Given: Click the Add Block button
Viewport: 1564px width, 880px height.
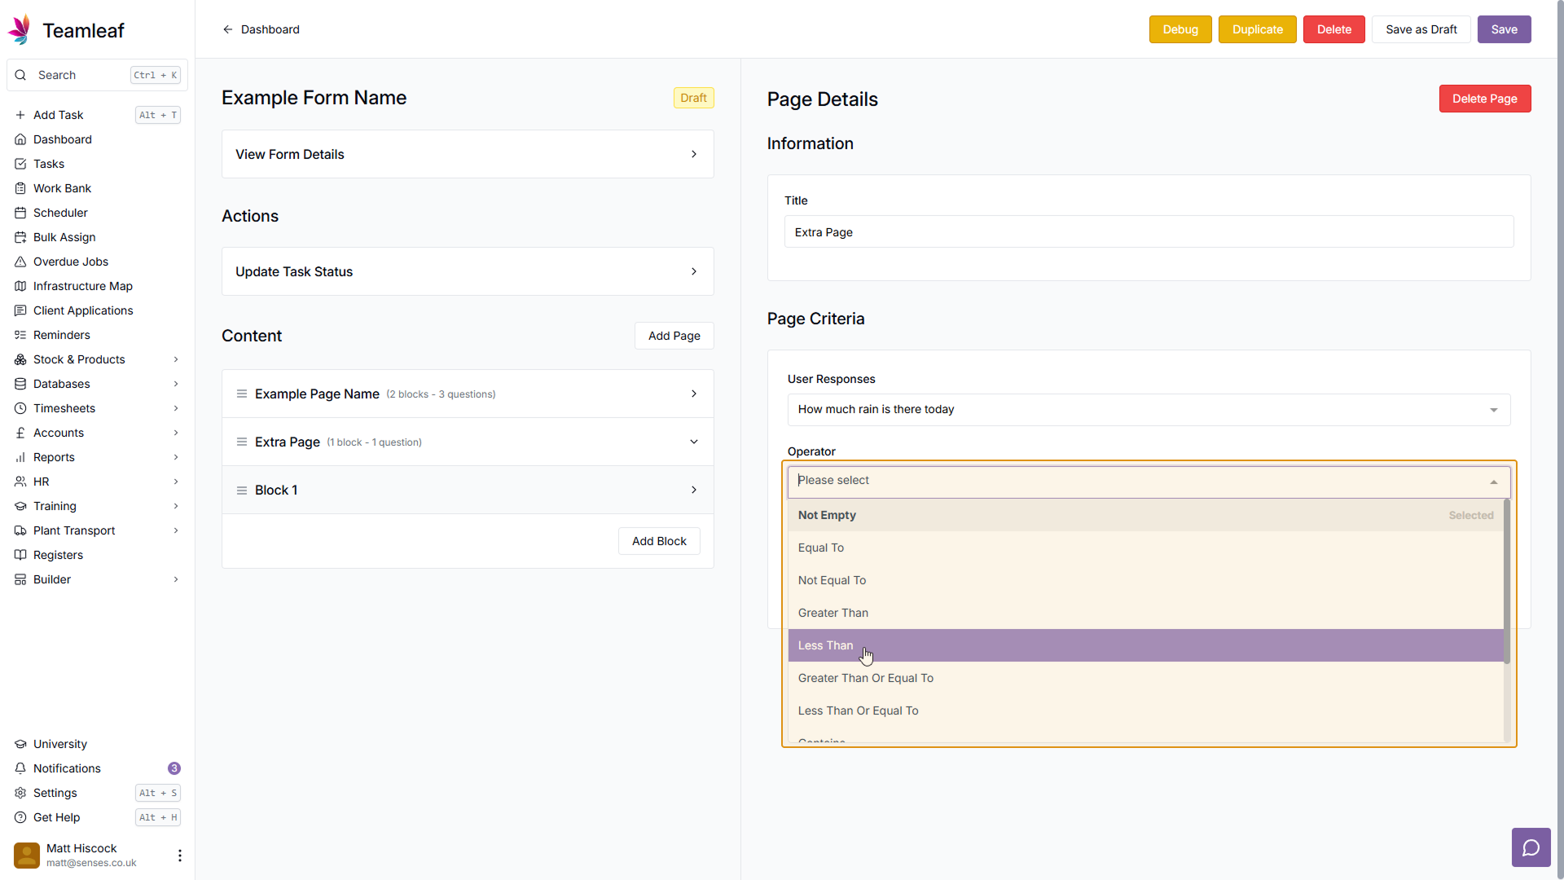Looking at the screenshot, I should click(x=659, y=541).
